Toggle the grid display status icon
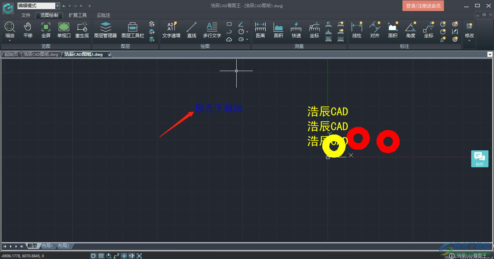This screenshot has height=259, width=494. pos(101,256)
